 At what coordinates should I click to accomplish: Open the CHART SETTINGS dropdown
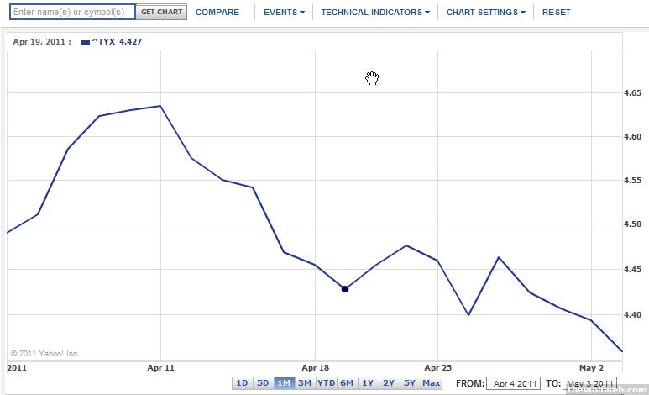[x=486, y=13]
